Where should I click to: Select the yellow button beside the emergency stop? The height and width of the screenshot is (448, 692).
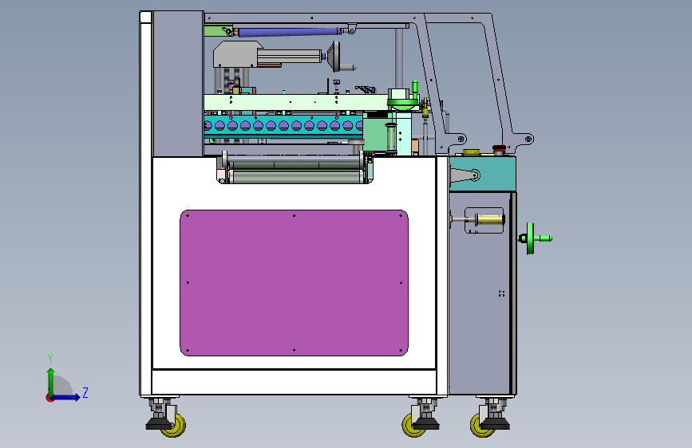pyautogui.click(x=472, y=152)
